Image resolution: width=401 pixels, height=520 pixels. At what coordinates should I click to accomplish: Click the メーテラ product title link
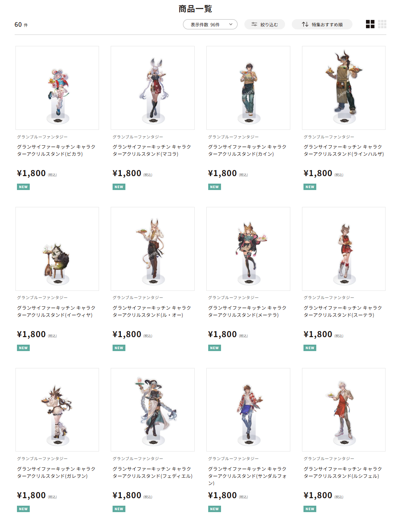(x=247, y=311)
